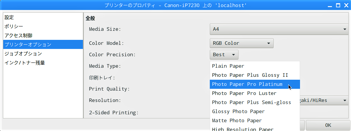Click the Resolution: label
This screenshot has height=131, width=351.
(x=105, y=100)
